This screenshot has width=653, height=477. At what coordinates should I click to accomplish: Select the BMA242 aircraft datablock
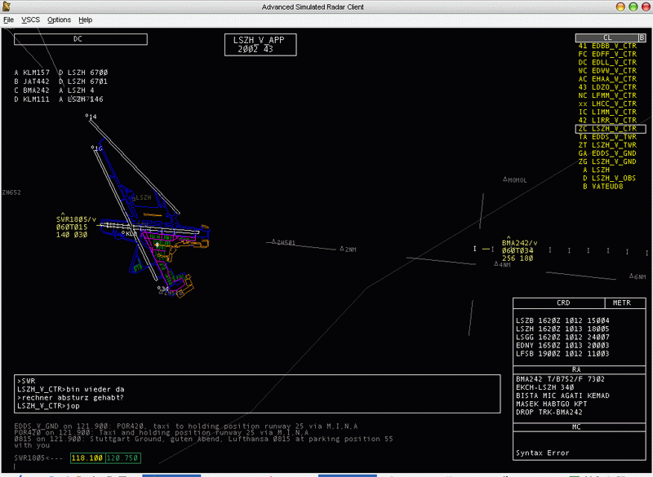pos(519,242)
